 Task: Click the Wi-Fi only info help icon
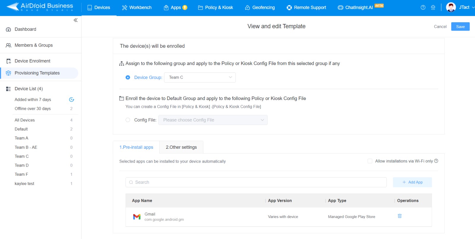pos(436,161)
